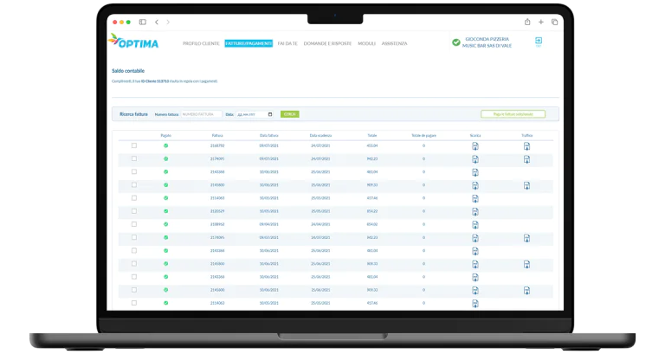Click the Paga le fatture selezionate button
The width and height of the screenshot is (665, 354).
click(513, 114)
